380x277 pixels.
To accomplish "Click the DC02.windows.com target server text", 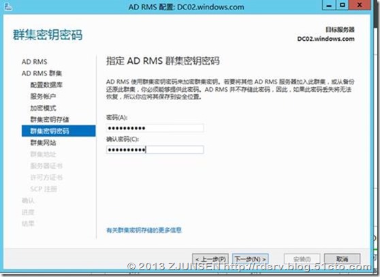I will click(326, 39).
